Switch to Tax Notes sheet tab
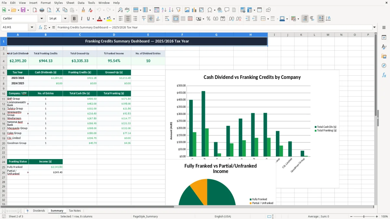 75,211
